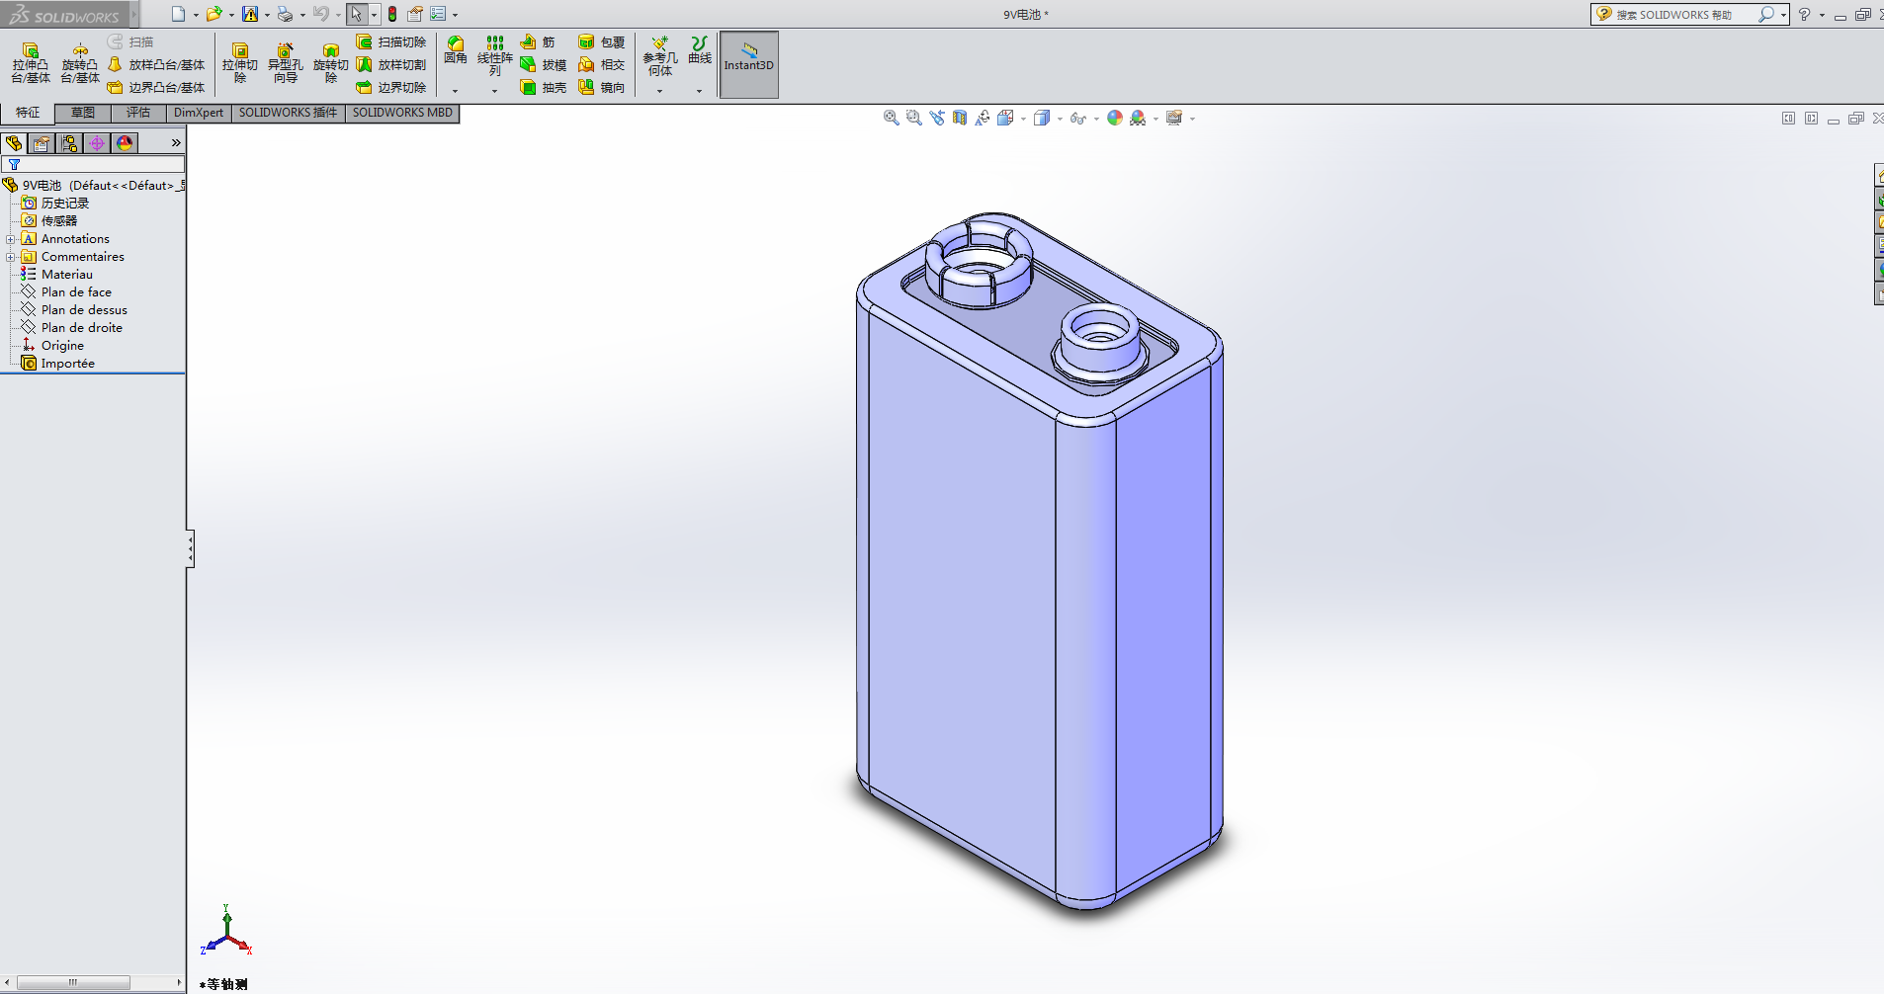Image resolution: width=1884 pixels, height=994 pixels.
Task: Click the Edit Appearance color ball icon
Action: 1115,119
